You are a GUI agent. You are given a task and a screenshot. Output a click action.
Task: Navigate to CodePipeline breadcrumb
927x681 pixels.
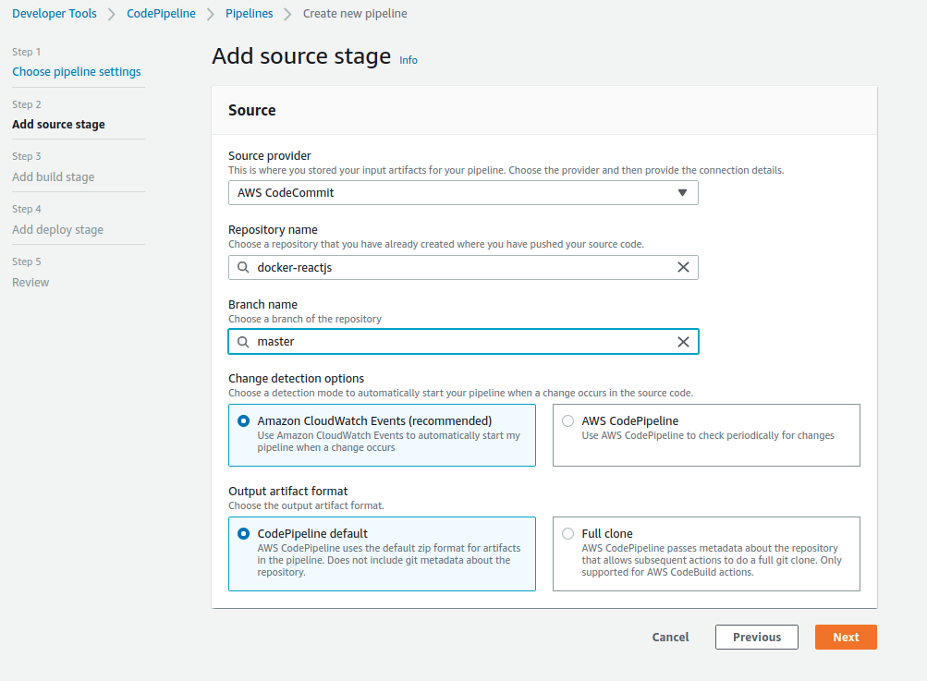(x=161, y=14)
